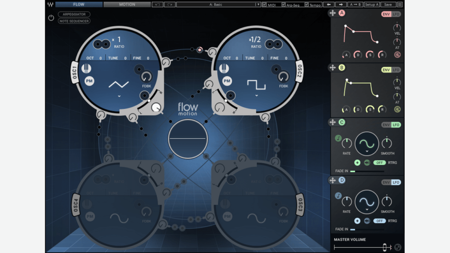
Task: Click the Setup A button
Action: [372, 4]
